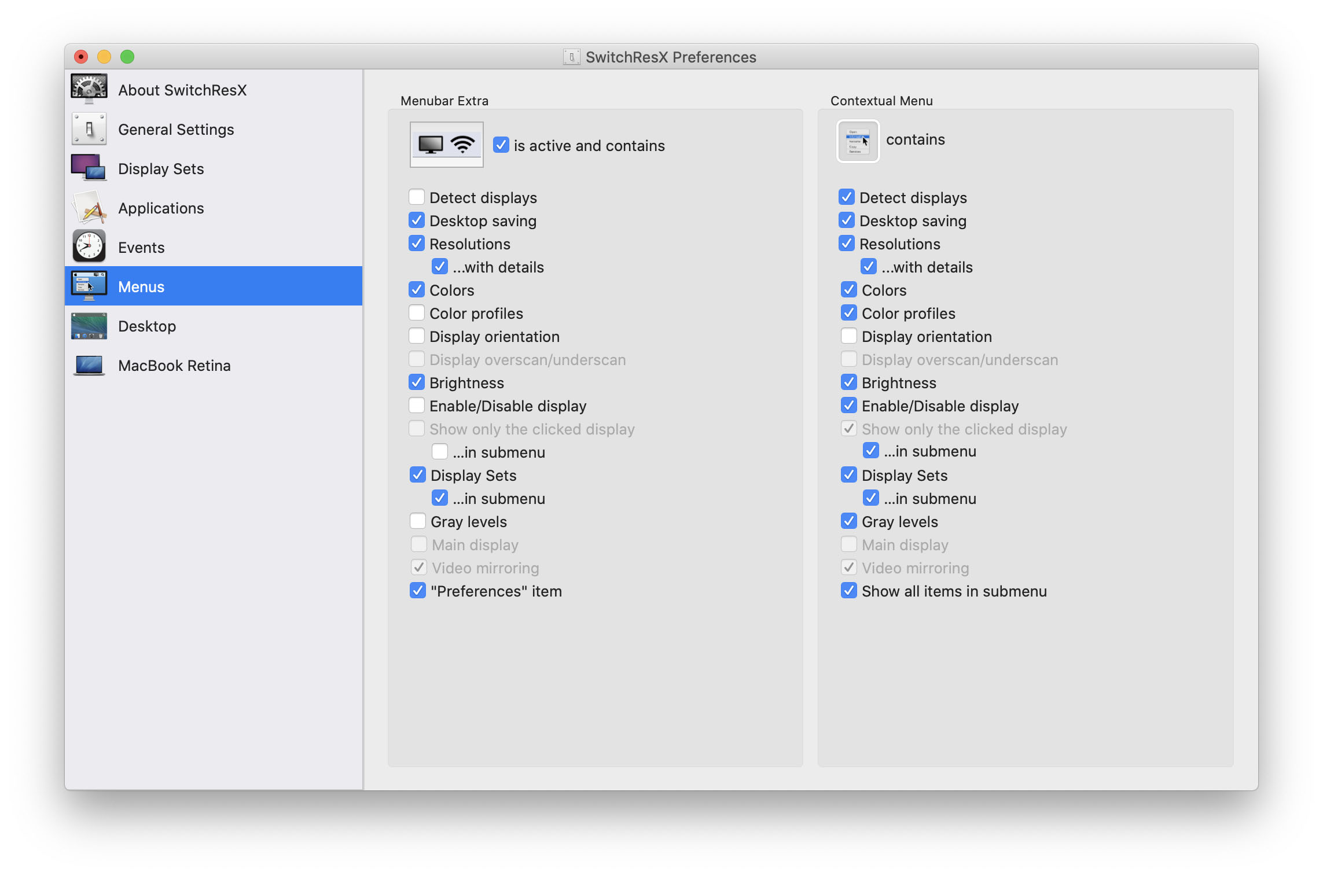Click the Contextual Menu preview icon
The width and height of the screenshot is (1323, 876).
[858, 141]
